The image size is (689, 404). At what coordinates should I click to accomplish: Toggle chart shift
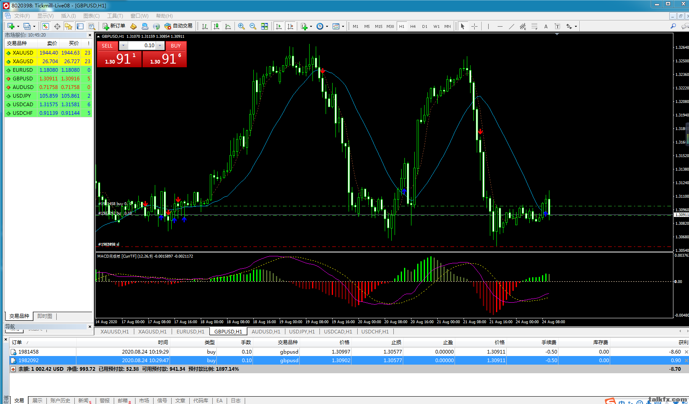click(290, 26)
